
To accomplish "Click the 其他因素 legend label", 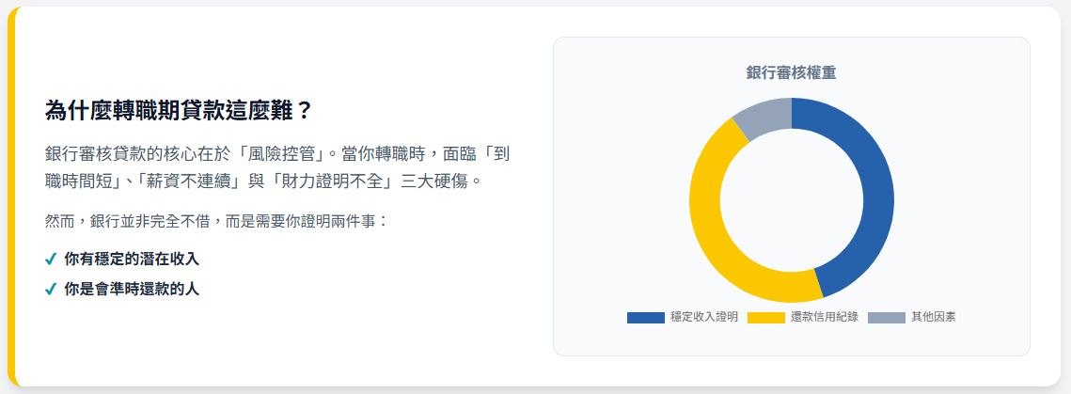I will [933, 317].
